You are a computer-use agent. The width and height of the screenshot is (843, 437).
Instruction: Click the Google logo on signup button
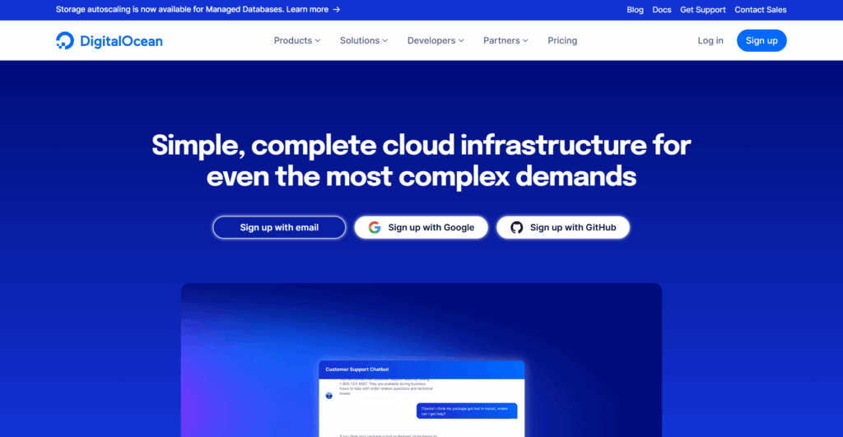(375, 227)
